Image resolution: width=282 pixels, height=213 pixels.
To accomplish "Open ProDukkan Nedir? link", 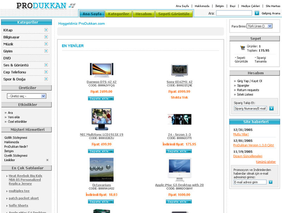I will (x=16, y=147).
